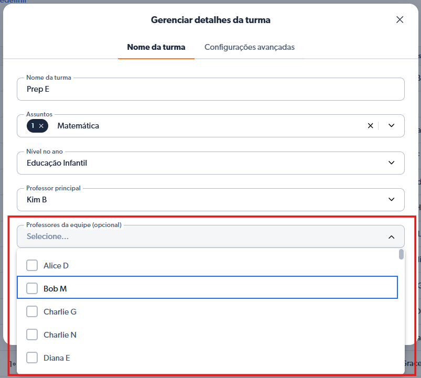Check the Alice D checkbox

(32, 266)
